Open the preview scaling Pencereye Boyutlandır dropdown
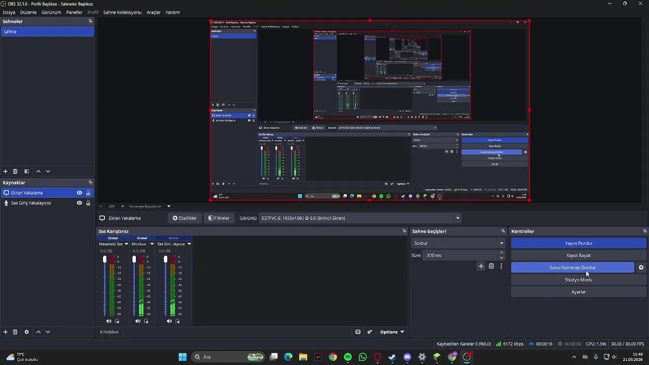 (x=150, y=206)
